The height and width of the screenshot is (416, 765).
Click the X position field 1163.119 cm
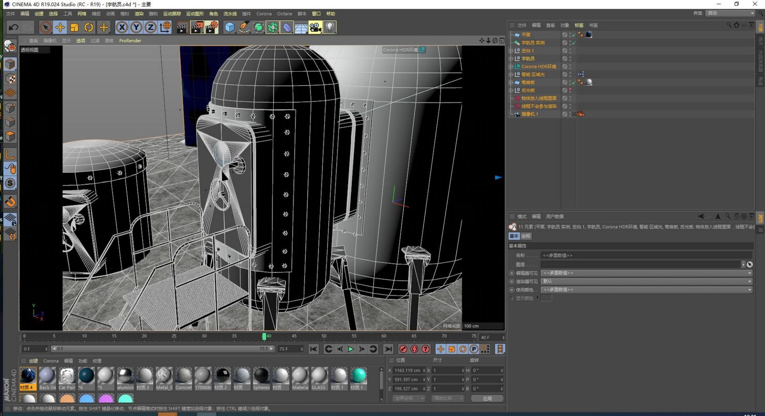pos(409,371)
